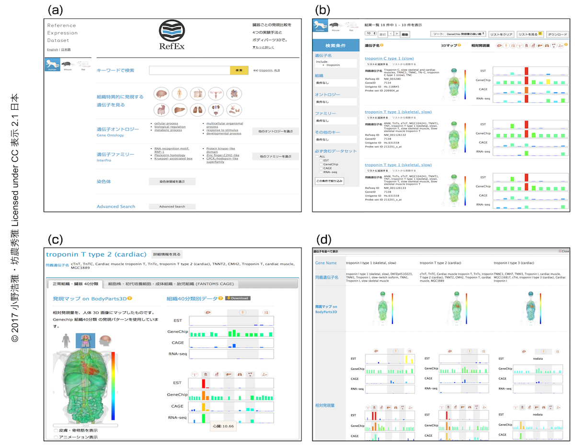
Task: Open the results-per-page dropdown showing 10
Action: click(x=370, y=34)
